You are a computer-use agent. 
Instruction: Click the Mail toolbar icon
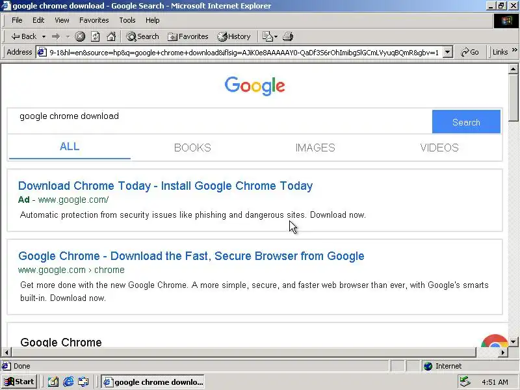269,36
